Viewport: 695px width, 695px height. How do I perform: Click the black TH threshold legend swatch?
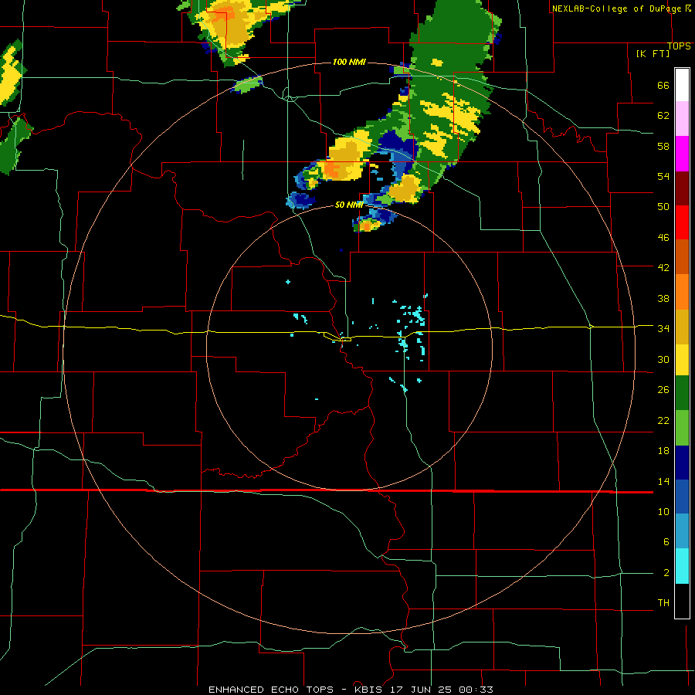(x=682, y=601)
